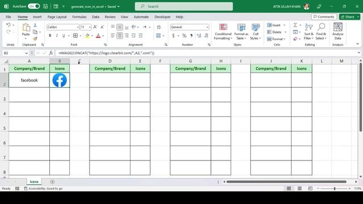Image resolution: width=363 pixels, height=204 pixels.
Task: Click the Paste clipboard icon
Action: (x=26, y=28)
